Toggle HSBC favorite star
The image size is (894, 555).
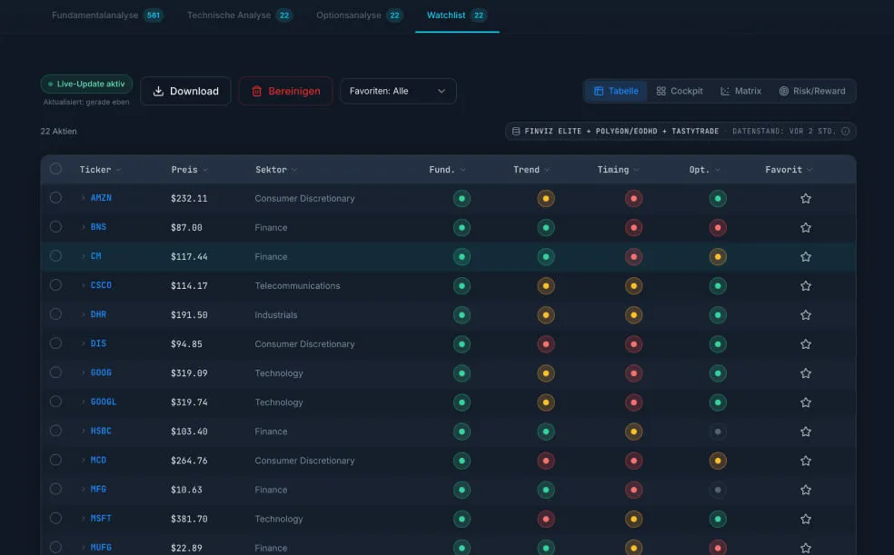coord(805,431)
